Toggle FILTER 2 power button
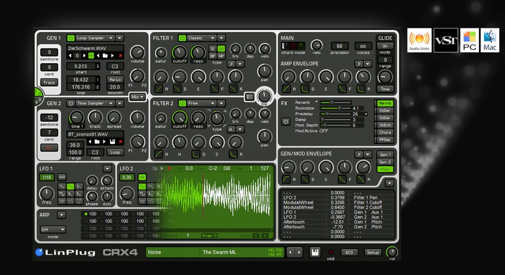The height and width of the screenshot is (275, 505). pos(182,103)
